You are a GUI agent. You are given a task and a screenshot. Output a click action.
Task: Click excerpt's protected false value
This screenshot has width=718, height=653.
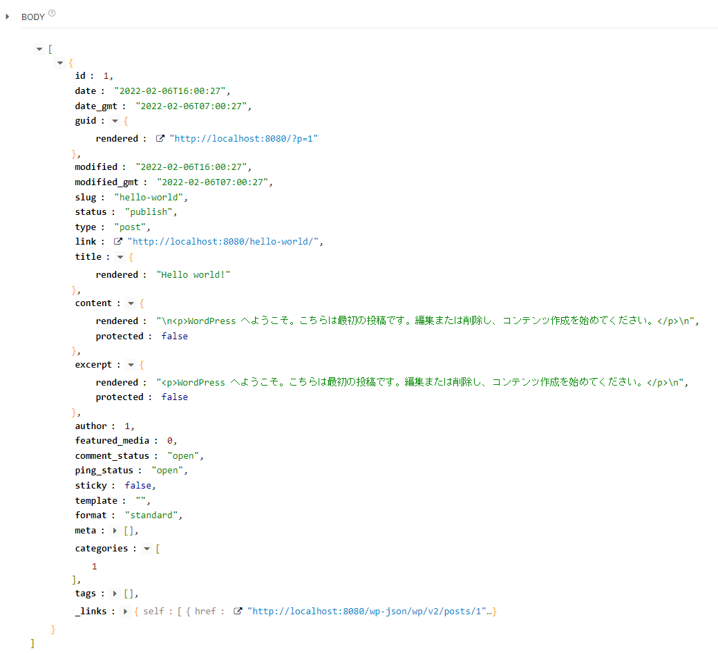pos(174,397)
